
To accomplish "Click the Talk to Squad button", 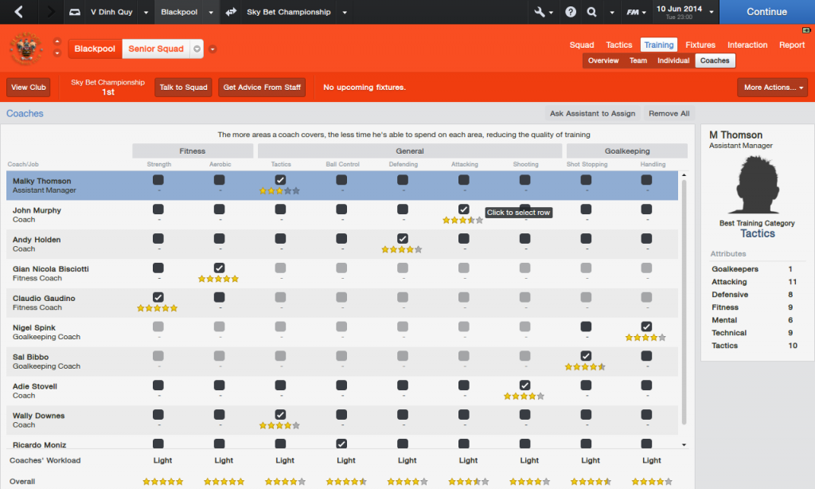I will pyautogui.click(x=183, y=88).
